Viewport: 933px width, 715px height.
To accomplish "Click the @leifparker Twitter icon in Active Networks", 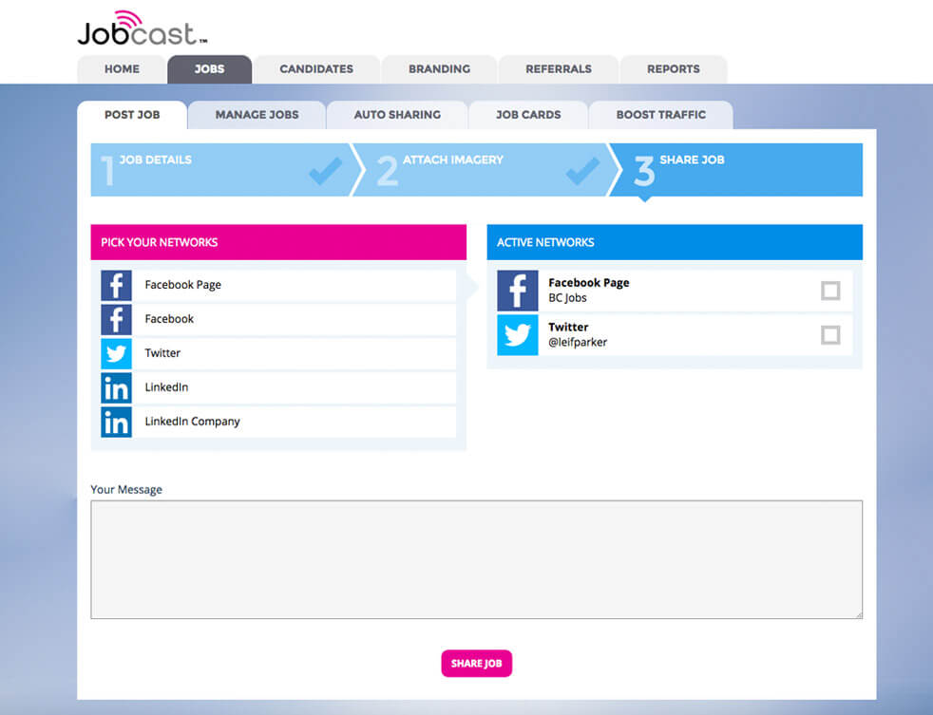I will click(517, 334).
